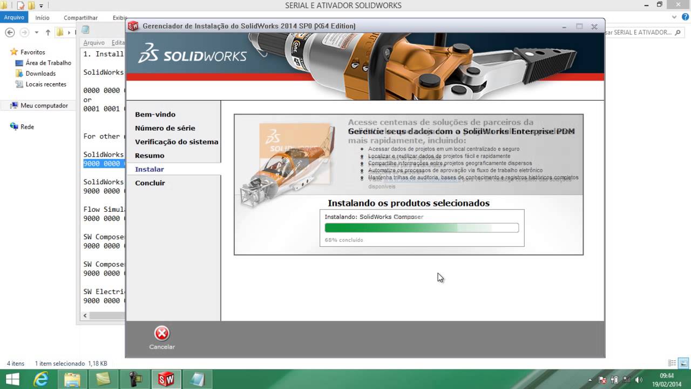Go to the Resumo installer step

click(150, 156)
